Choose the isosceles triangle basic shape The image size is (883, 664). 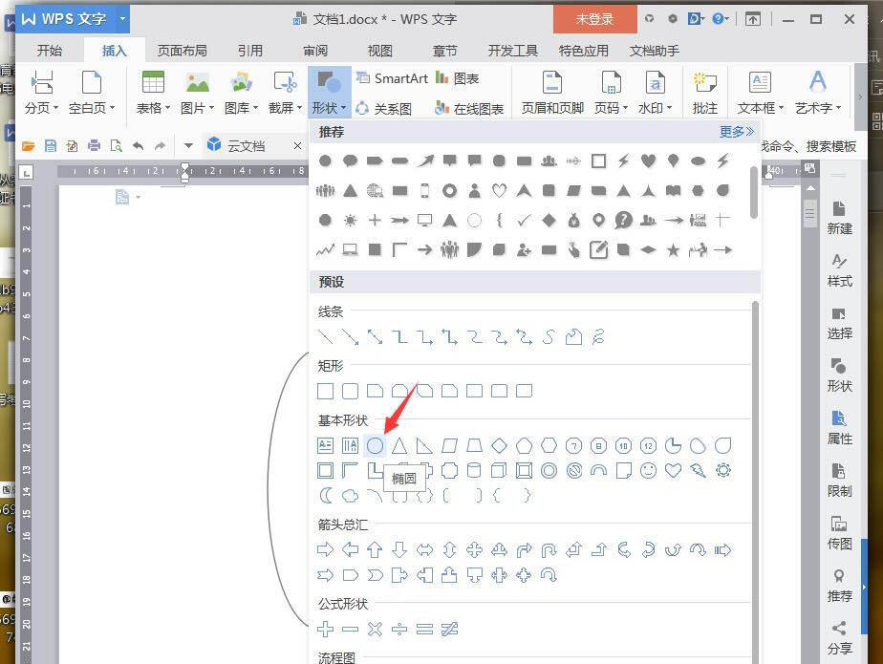click(x=399, y=445)
